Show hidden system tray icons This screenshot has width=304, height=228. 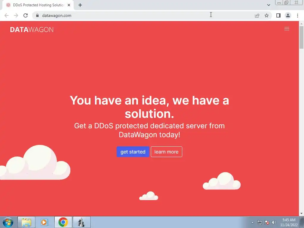[252, 222]
